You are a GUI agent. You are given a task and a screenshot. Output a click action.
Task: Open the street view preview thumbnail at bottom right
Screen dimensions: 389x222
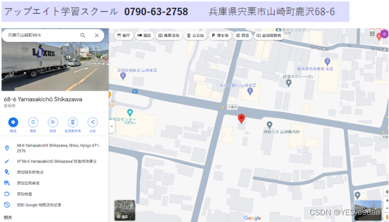point(368,210)
